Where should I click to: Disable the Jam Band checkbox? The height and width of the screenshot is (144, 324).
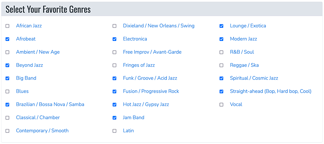point(115,118)
